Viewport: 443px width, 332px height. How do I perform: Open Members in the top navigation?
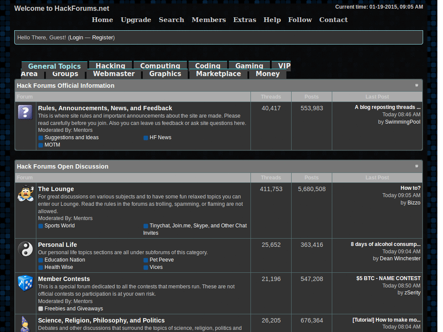coord(209,20)
